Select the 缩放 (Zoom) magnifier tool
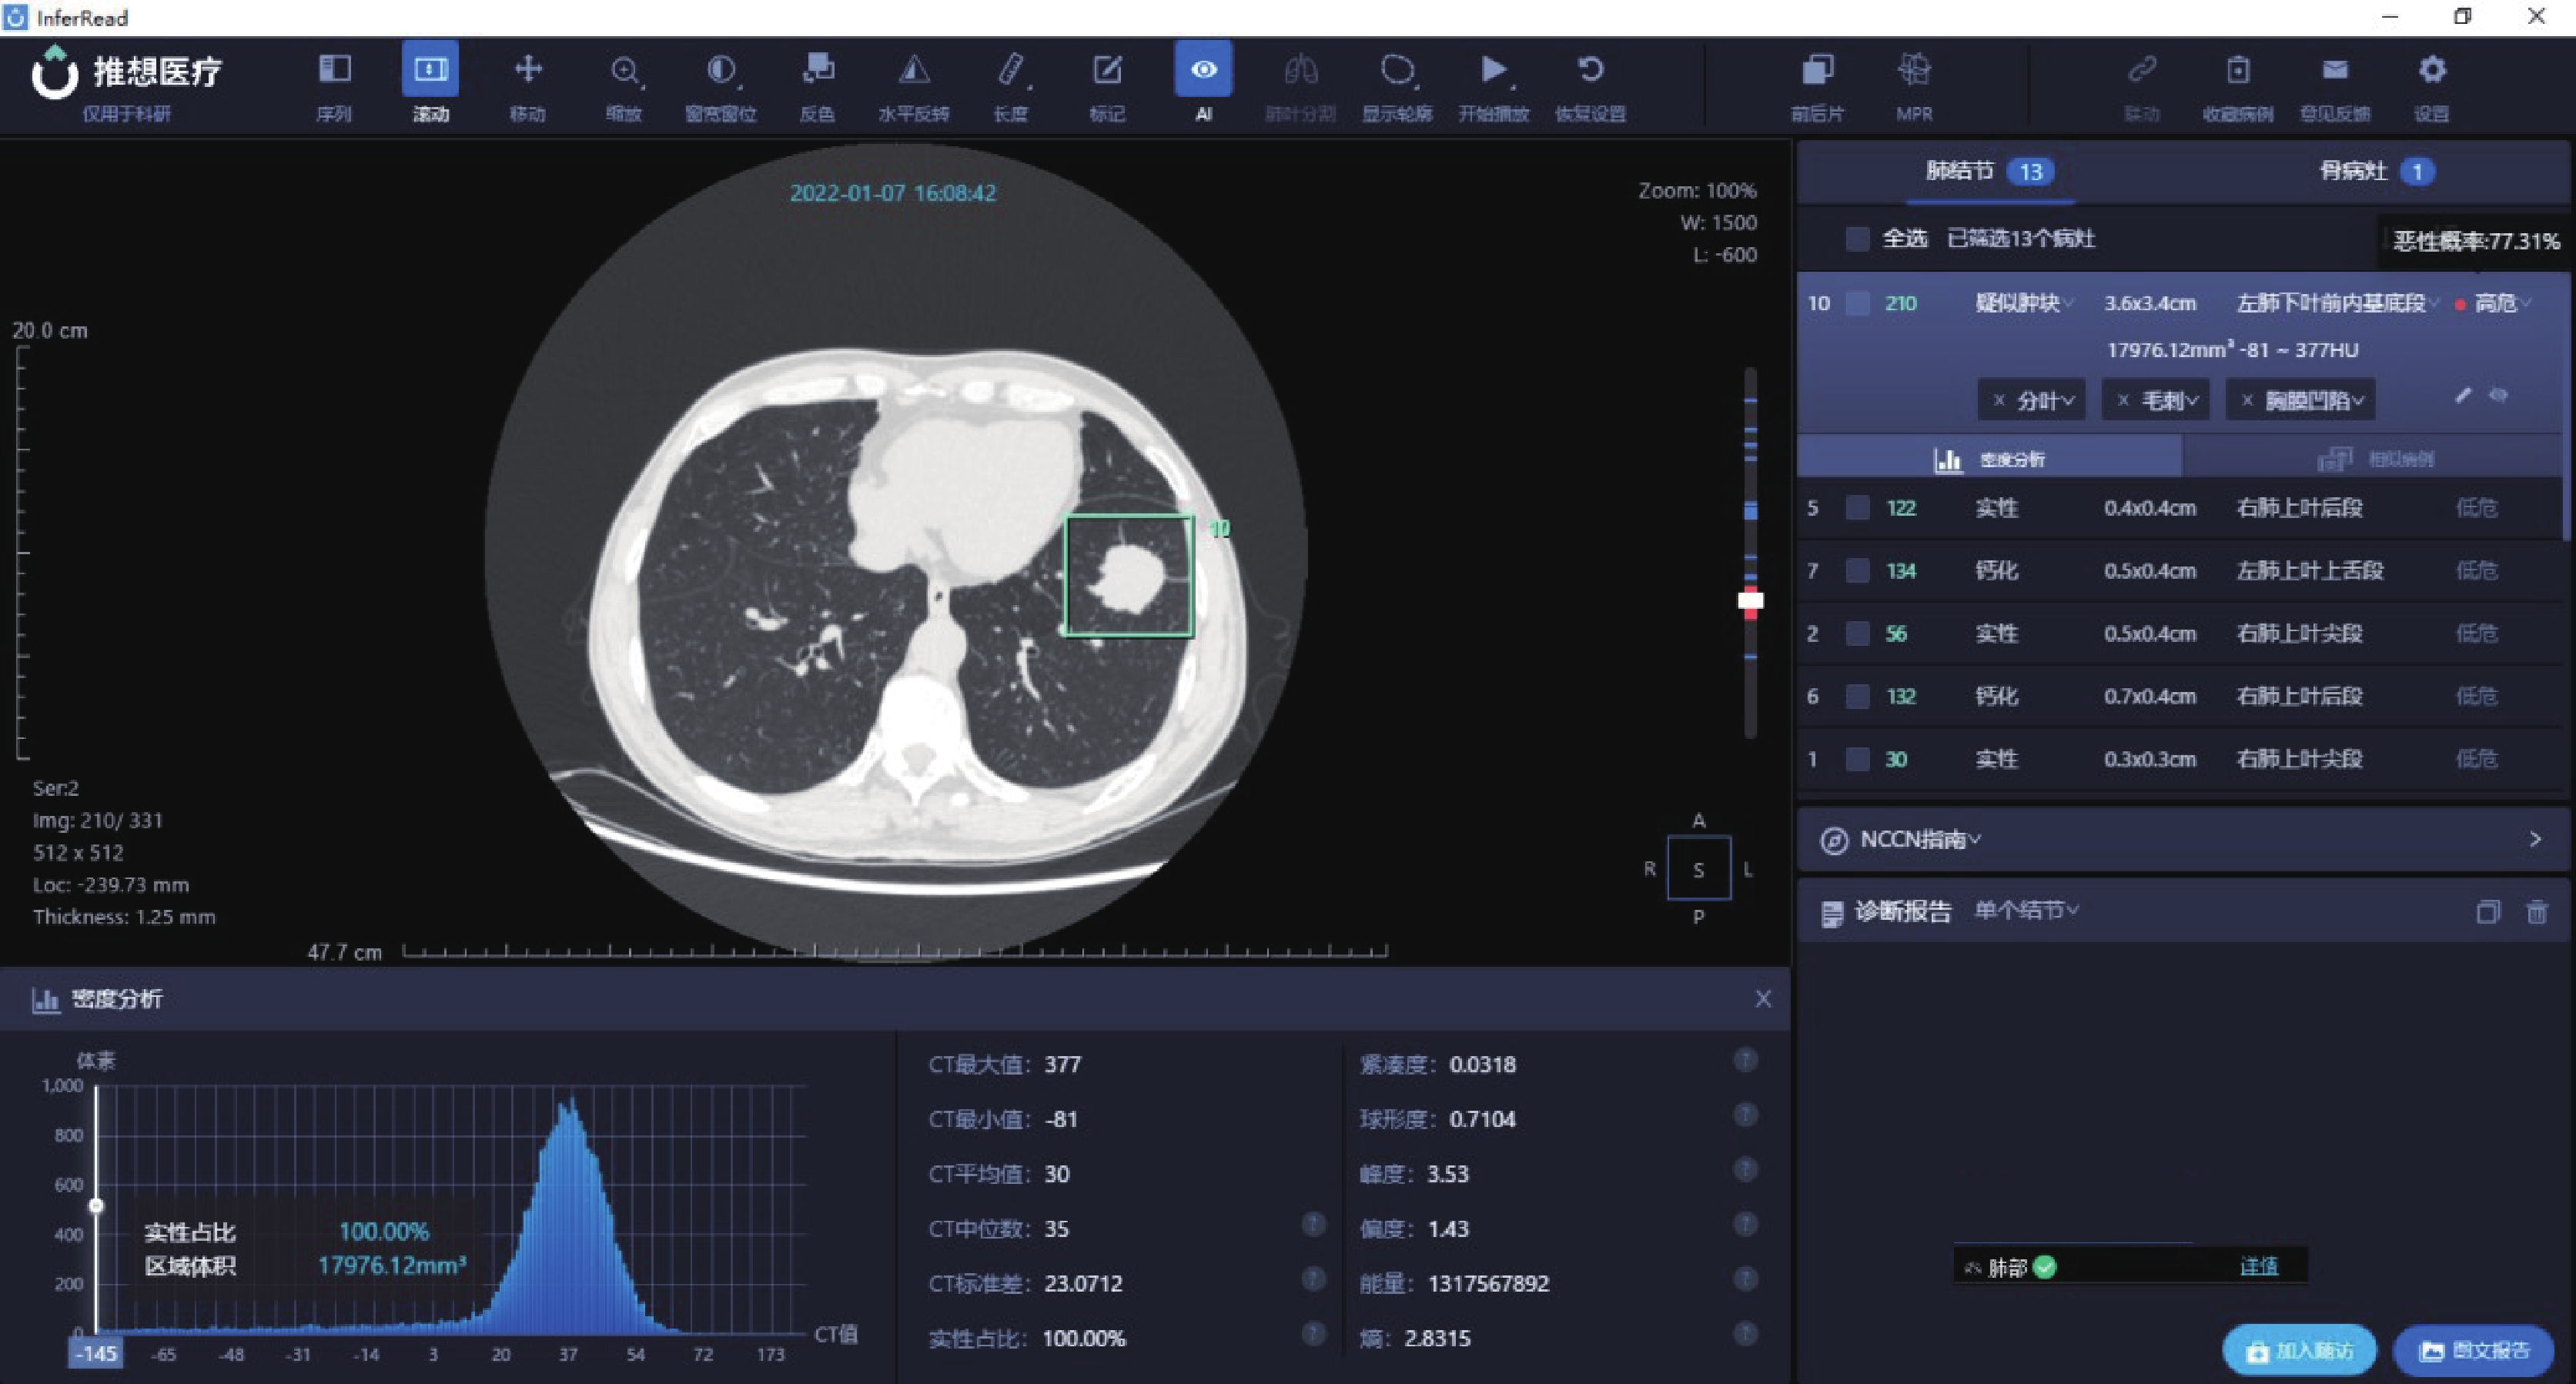 click(624, 86)
